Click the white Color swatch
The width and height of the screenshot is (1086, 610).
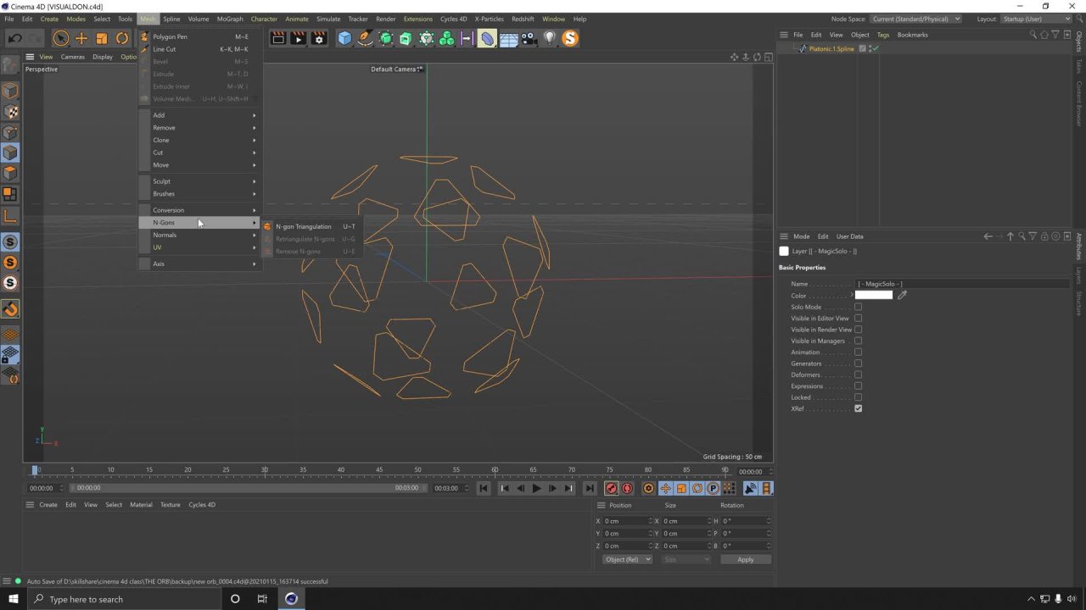(873, 295)
